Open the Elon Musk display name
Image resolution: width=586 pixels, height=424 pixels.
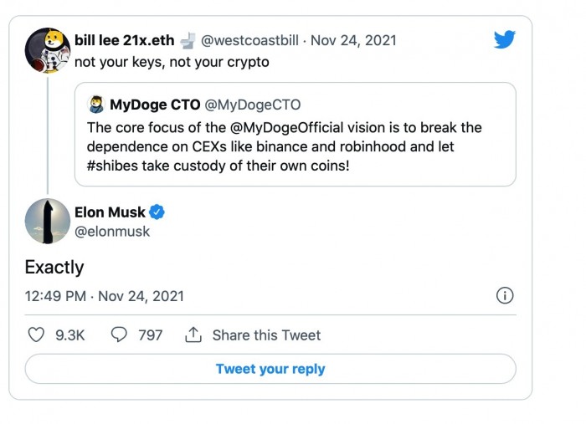110,212
